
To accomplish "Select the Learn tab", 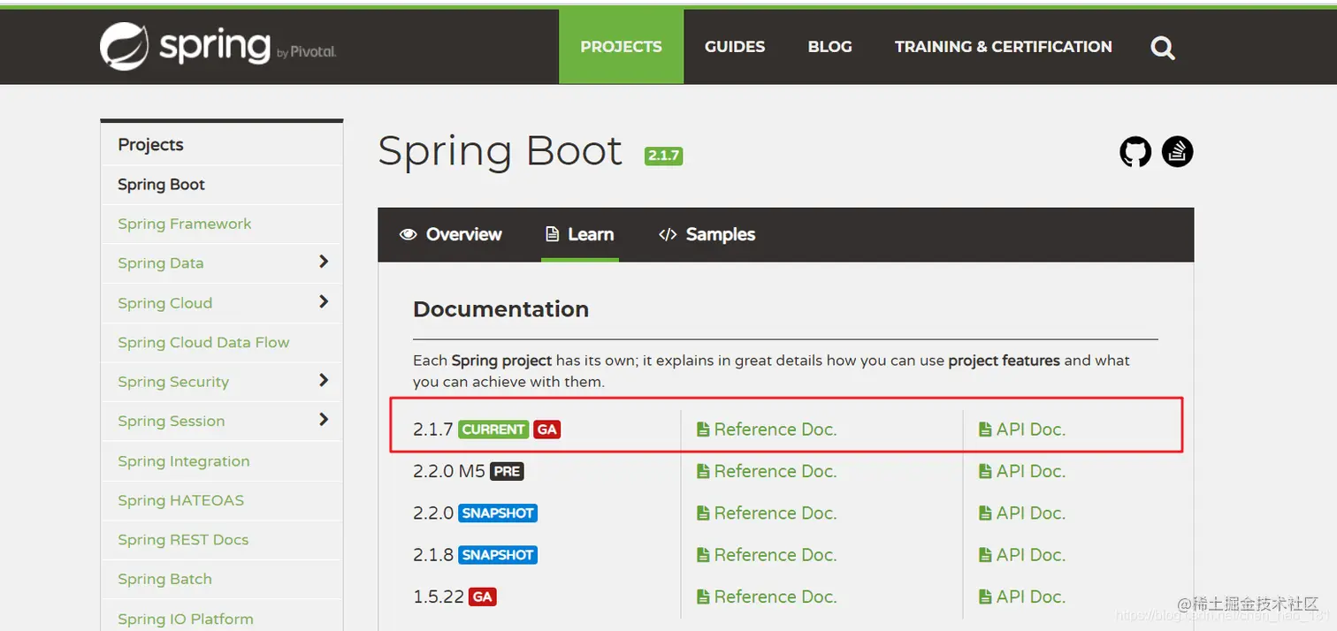I will point(580,234).
